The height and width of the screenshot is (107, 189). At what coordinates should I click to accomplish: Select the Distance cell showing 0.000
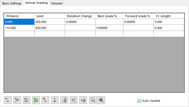(x=19, y=22)
